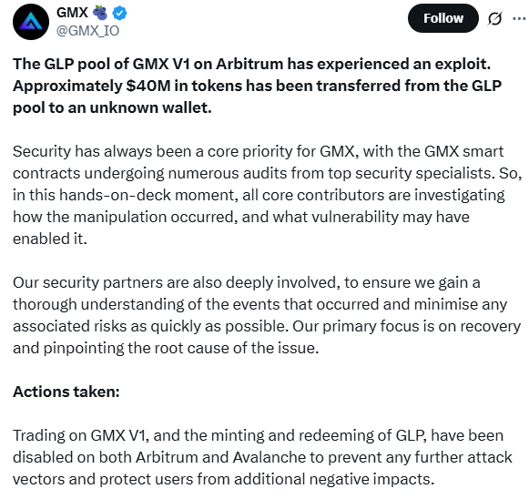Click the 'Our security partners' paragraph
The width and height of the screenshot is (529, 499).
267,315
